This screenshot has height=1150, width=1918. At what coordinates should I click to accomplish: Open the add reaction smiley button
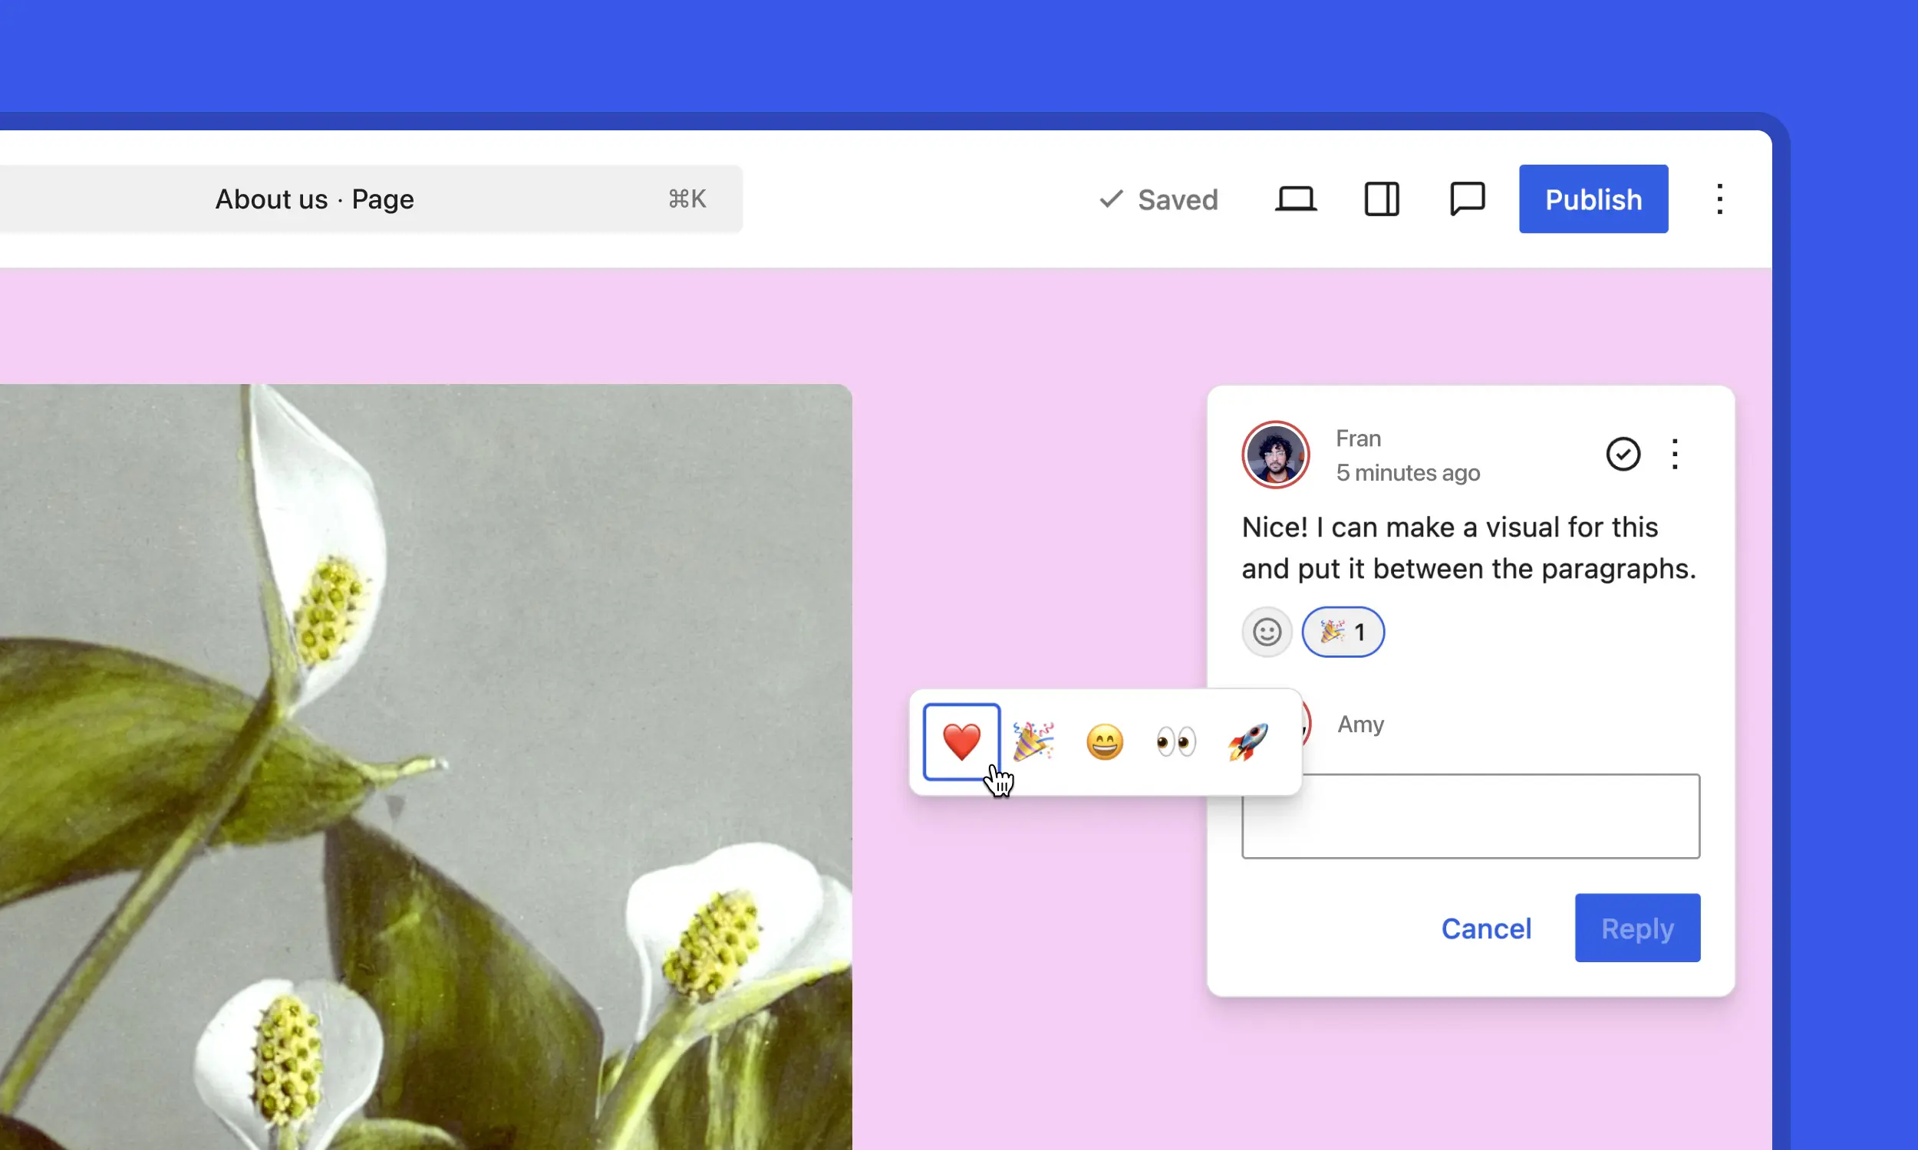(x=1267, y=632)
